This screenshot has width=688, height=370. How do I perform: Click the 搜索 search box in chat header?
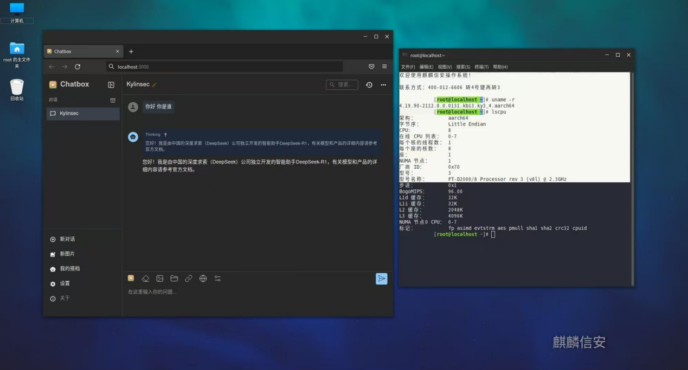point(342,85)
